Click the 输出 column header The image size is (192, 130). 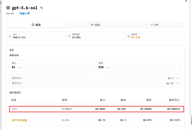click(x=123, y=100)
